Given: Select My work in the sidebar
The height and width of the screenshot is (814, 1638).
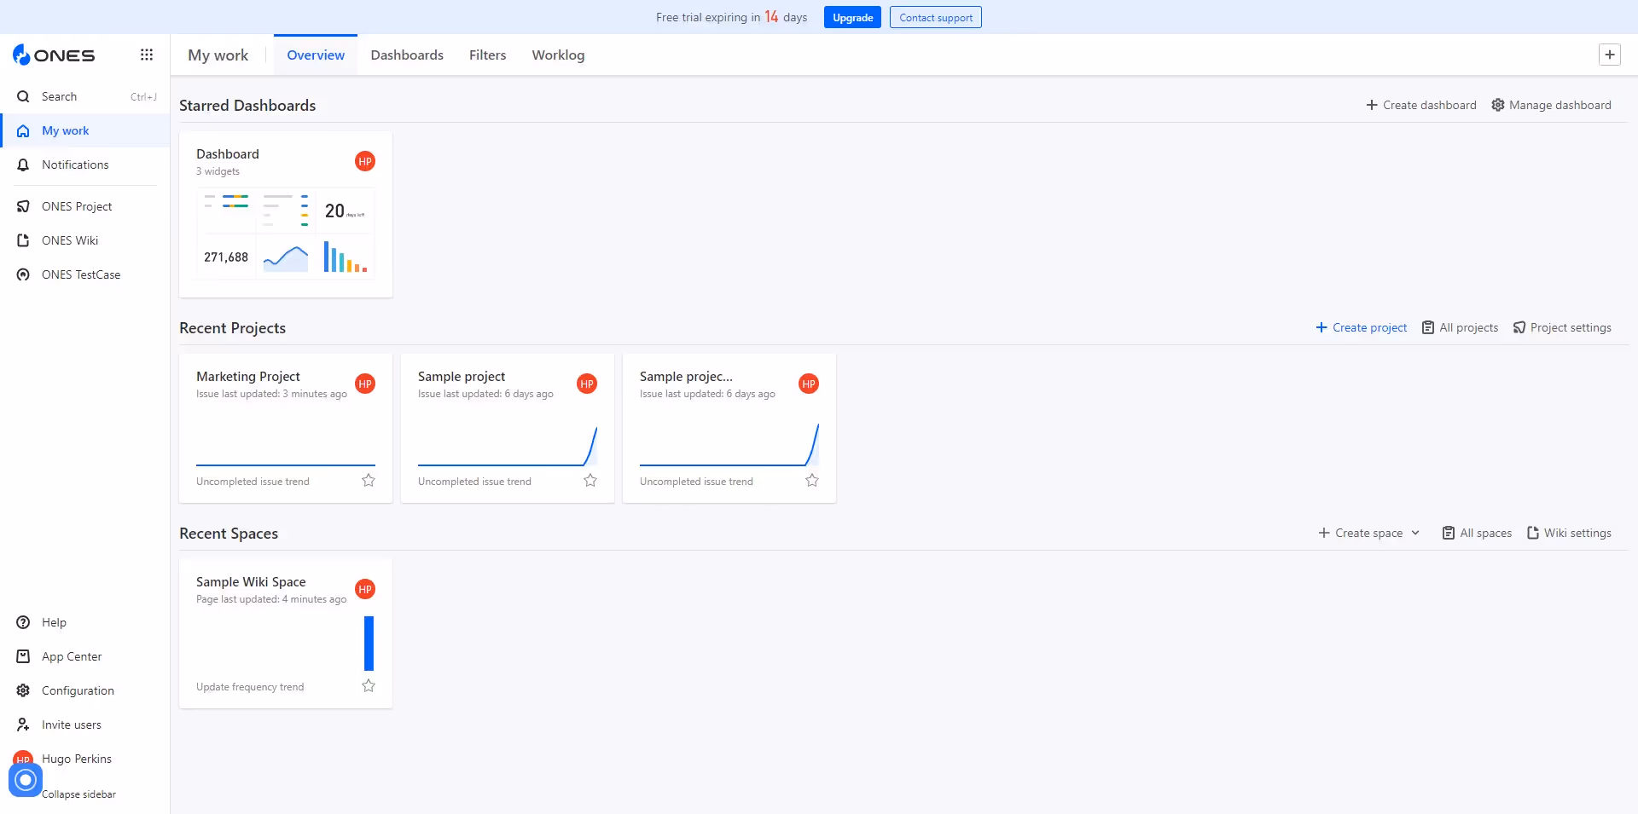Looking at the screenshot, I should click(85, 130).
